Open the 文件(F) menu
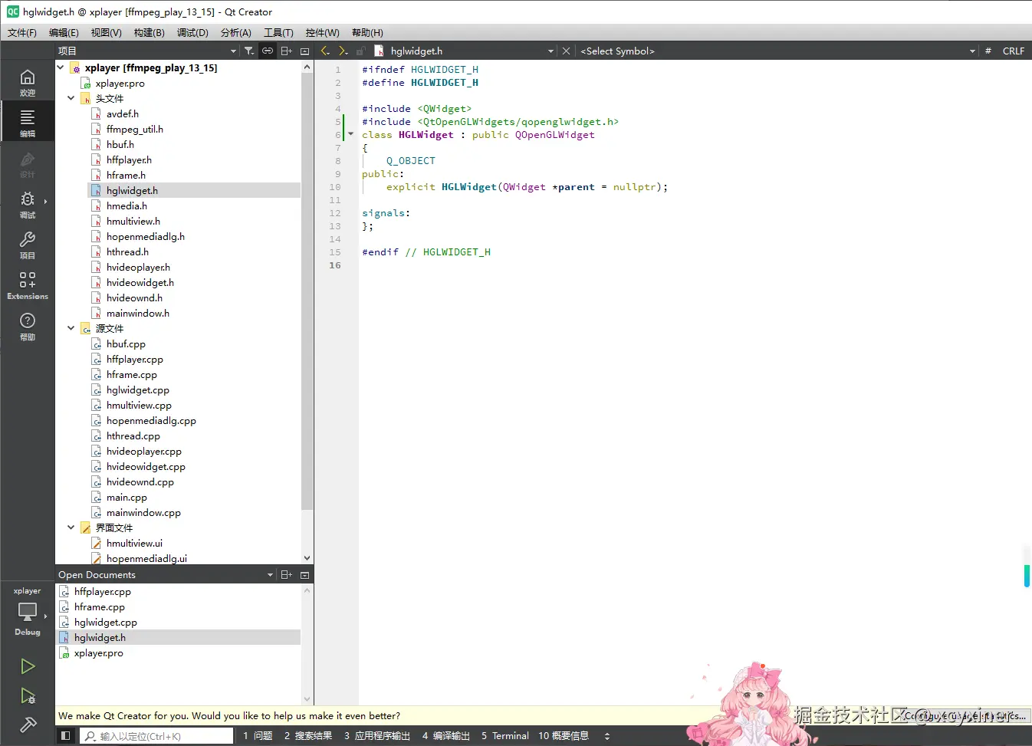Viewport: 1032px width, 746px height. (22, 32)
